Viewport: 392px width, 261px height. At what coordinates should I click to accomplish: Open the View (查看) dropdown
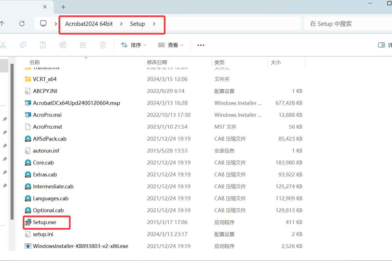[171, 45]
